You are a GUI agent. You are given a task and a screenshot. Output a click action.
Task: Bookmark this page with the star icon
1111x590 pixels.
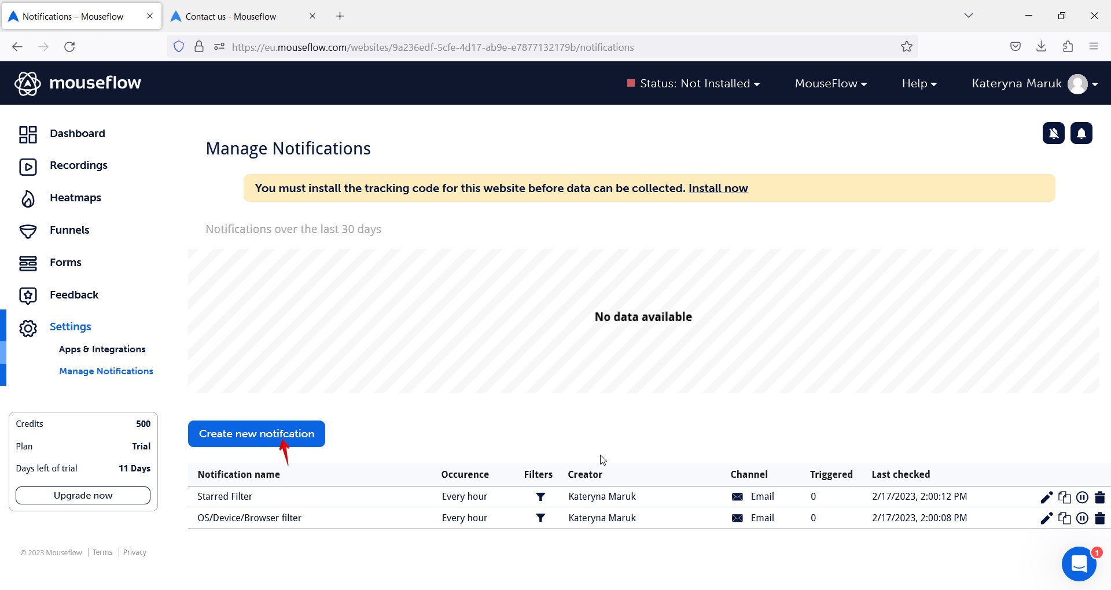pyautogui.click(x=907, y=47)
